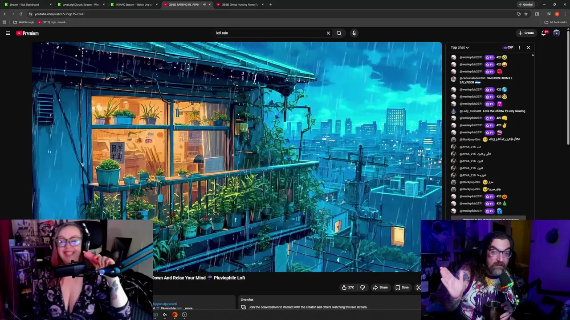Screen dimensions: 570x320
Task: Open @carlosvelado4153 chat username
Action: [472, 78]
